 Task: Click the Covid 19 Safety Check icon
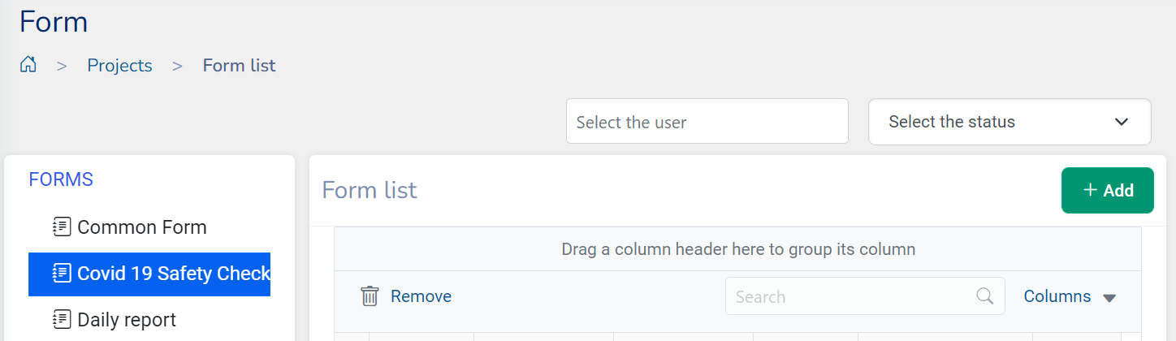(62, 274)
